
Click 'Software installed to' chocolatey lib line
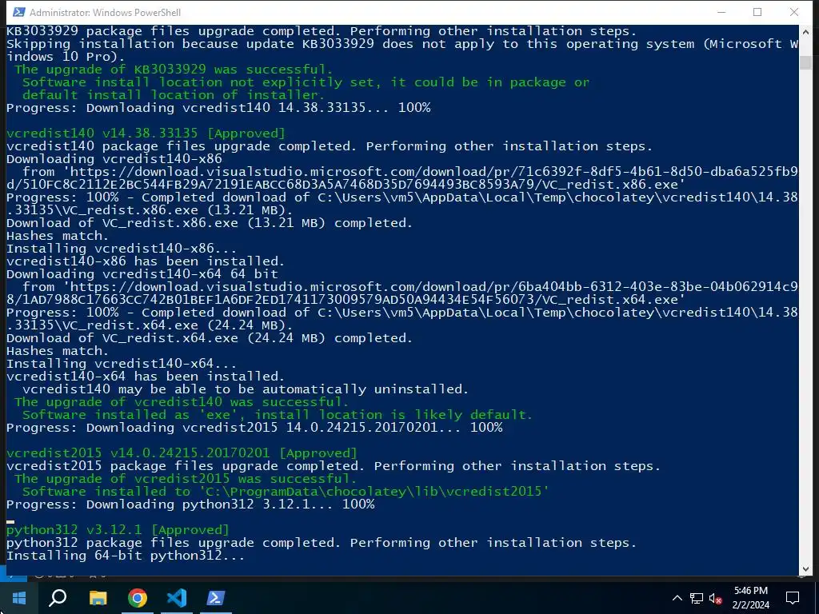286,492
